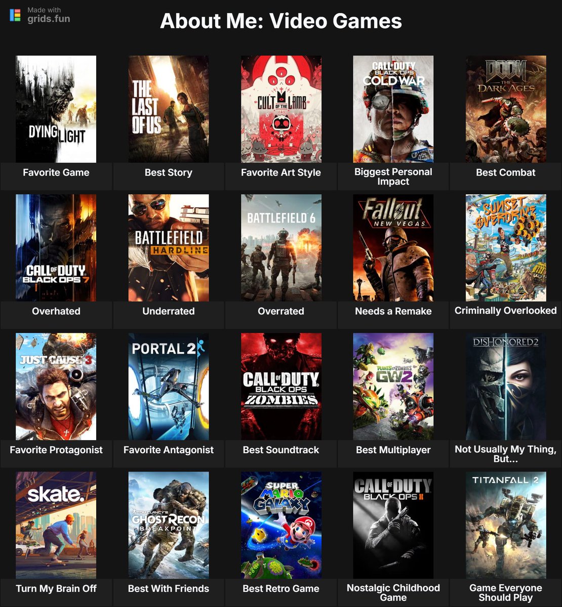Open the Battlefield 6 cover
This screenshot has height=607, width=562.
coord(281,248)
